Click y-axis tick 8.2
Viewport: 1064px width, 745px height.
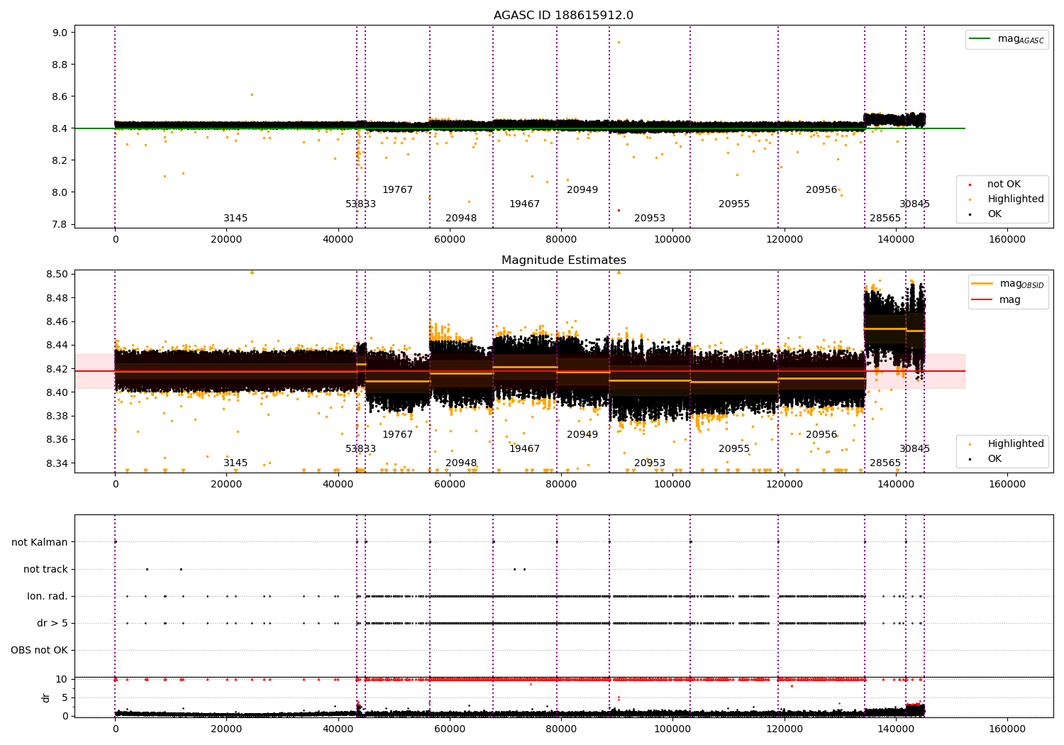pos(60,160)
